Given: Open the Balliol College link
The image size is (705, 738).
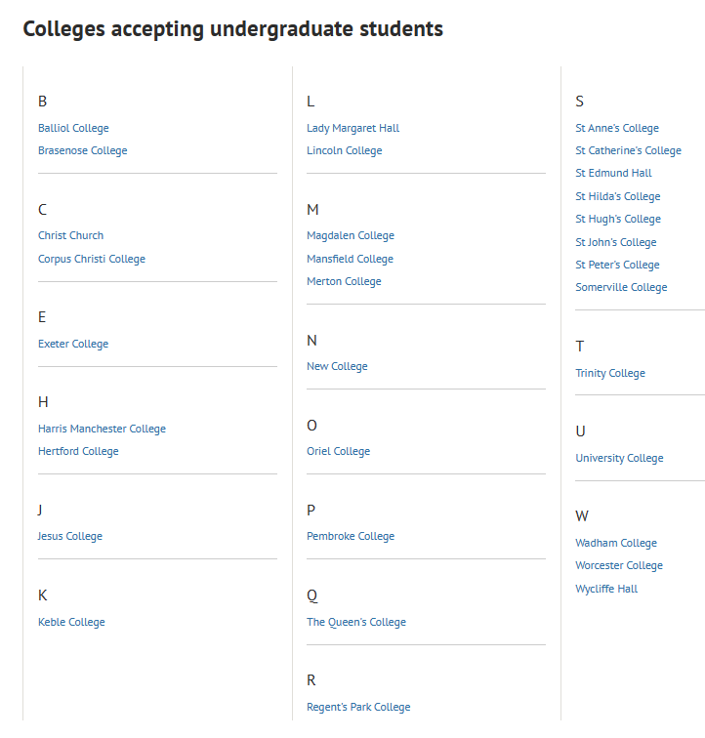Looking at the screenshot, I should (73, 128).
